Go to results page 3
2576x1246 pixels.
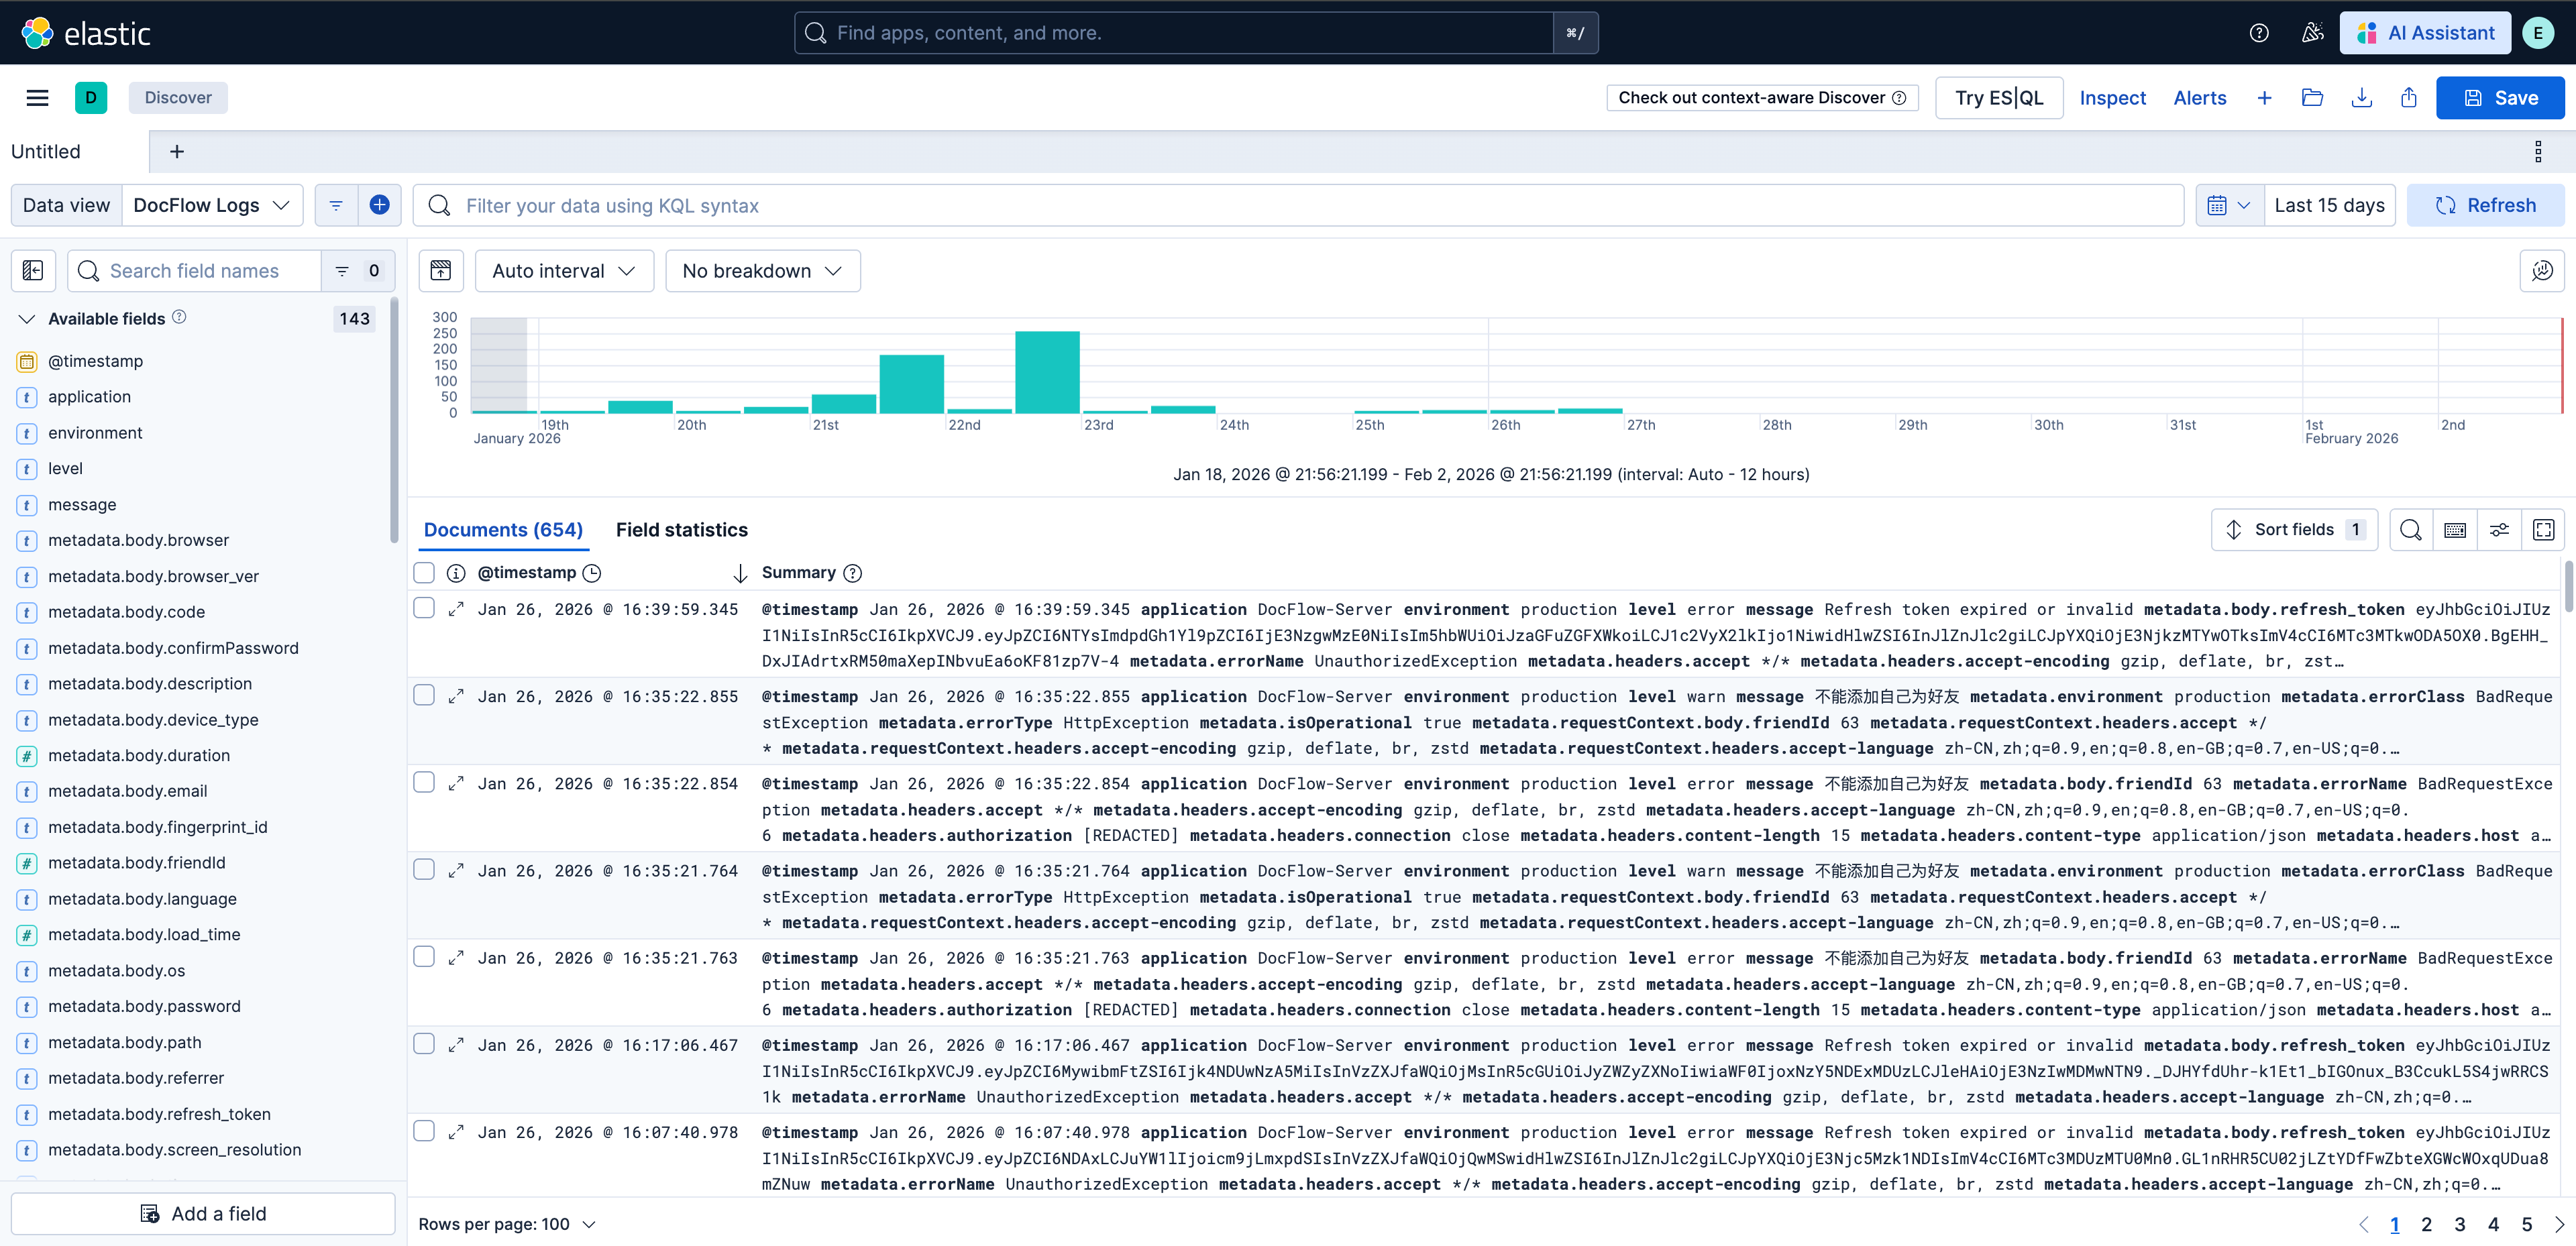click(2460, 1224)
